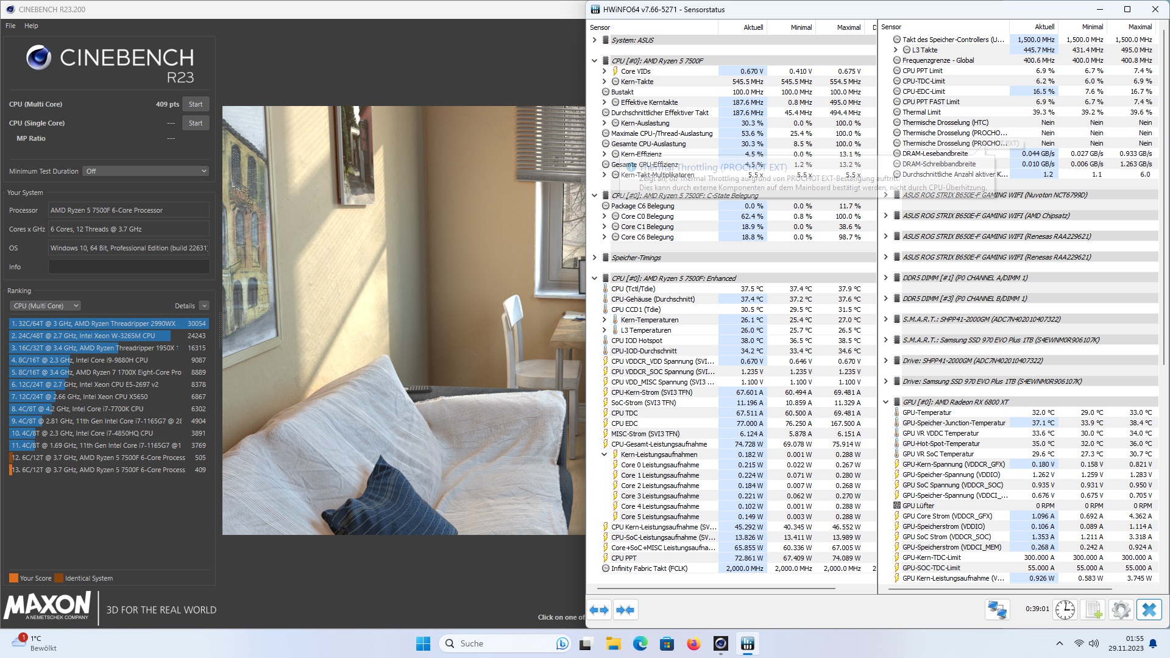Image resolution: width=1170 pixels, height=658 pixels.
Task: Open Firefox from the taskbar
Action: click(693, 643)
